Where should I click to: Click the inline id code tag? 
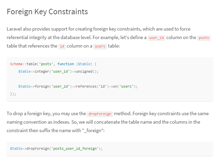click(62, 46)
